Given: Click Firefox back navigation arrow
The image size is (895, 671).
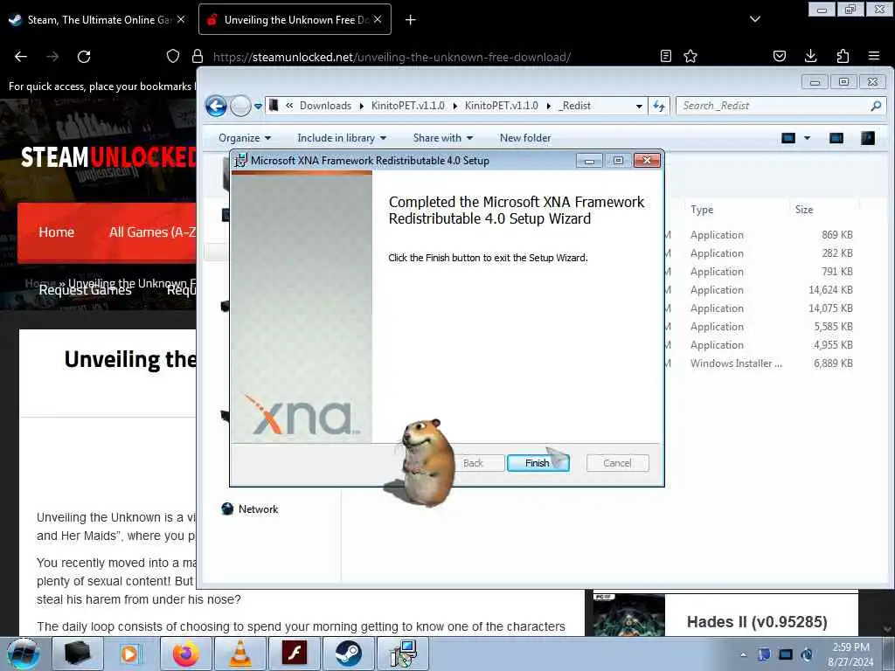Looking at the screenshot, I should 21,57.
